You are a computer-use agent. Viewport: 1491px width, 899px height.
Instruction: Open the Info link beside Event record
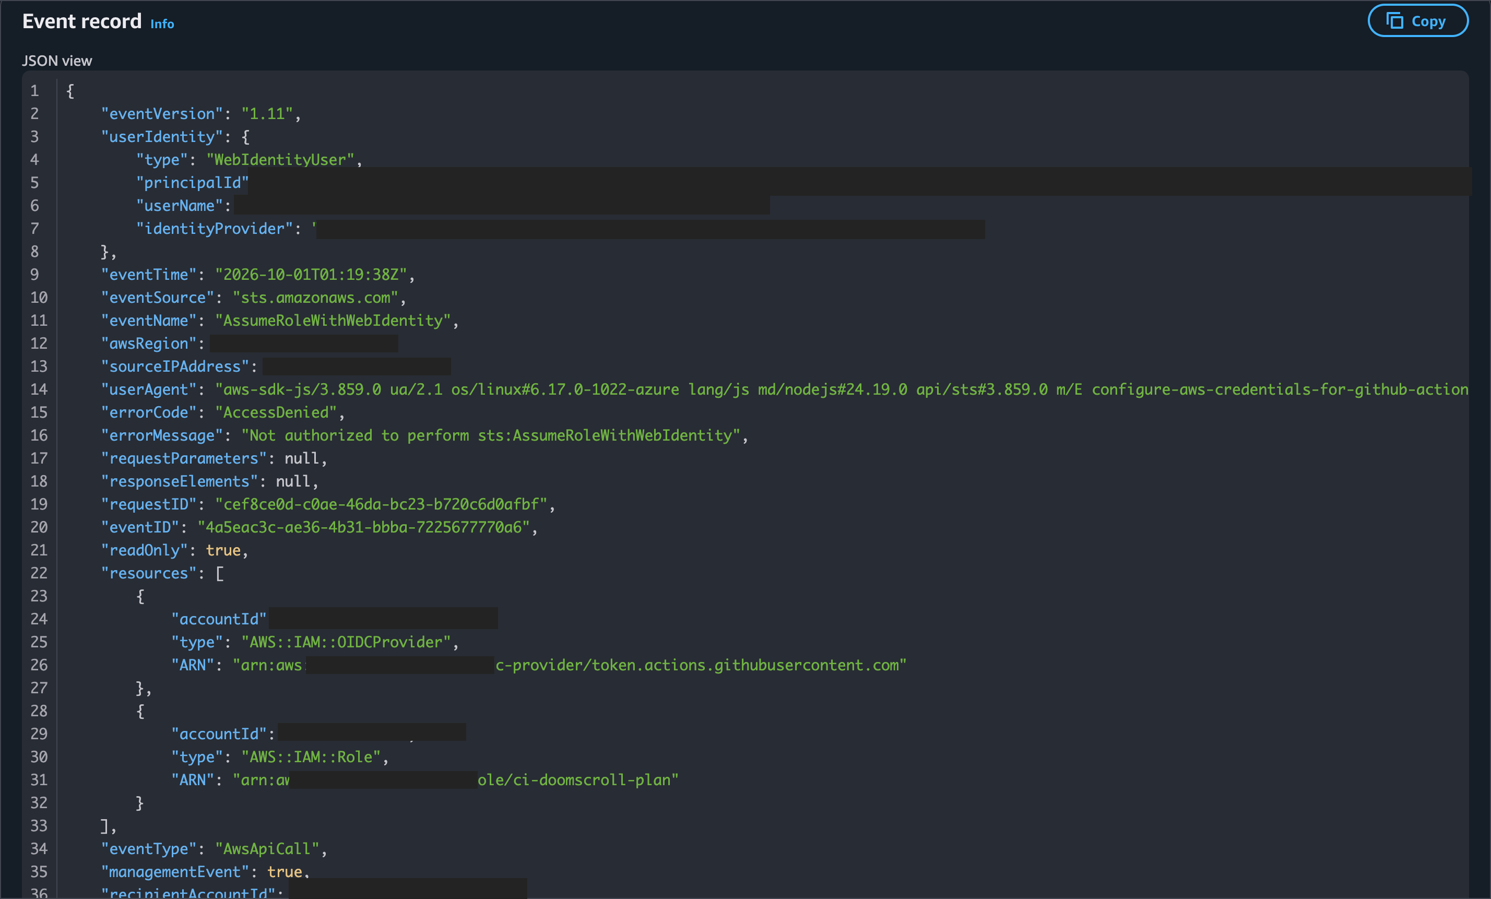pyautogui.click(x=162, y=23)
